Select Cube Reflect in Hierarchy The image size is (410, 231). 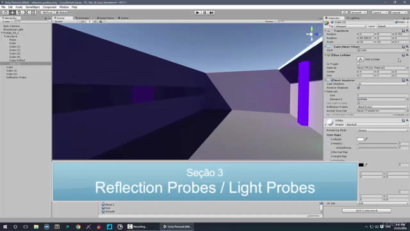17,60
